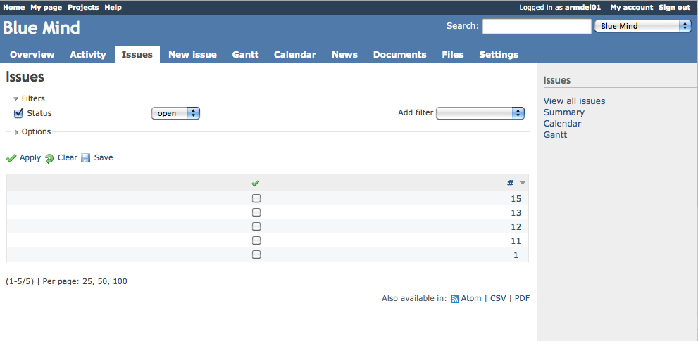Switch to the Gantt tab
Image resolution: width=698 pixels, height=341 pixels.
[245, 54]
